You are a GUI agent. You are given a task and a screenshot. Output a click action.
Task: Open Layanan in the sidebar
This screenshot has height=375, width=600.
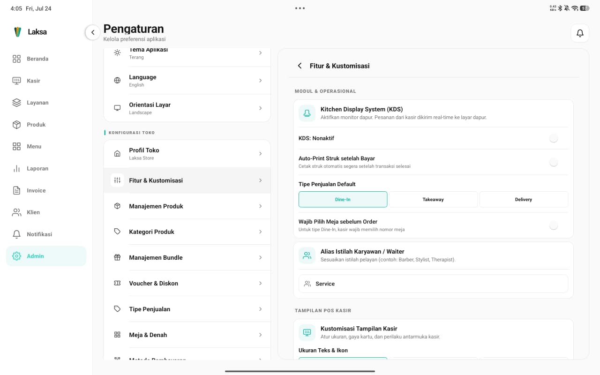[x=46, y=103]
